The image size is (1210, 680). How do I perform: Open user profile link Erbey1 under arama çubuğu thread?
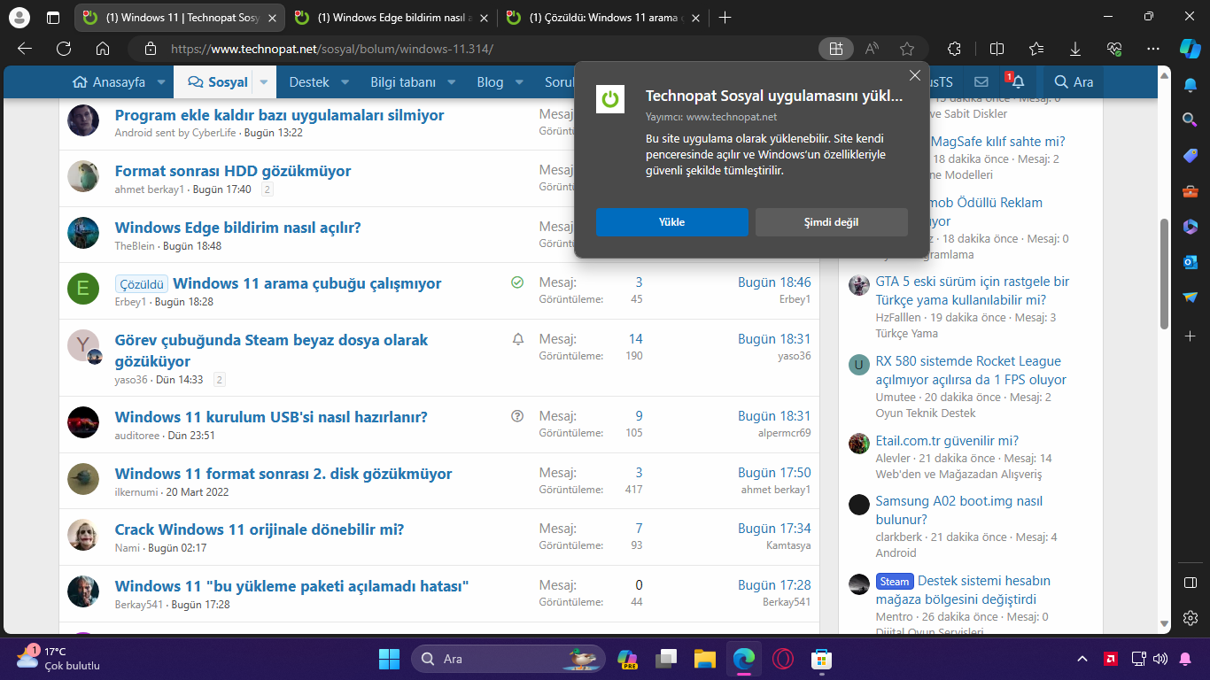tap(131, 302)
